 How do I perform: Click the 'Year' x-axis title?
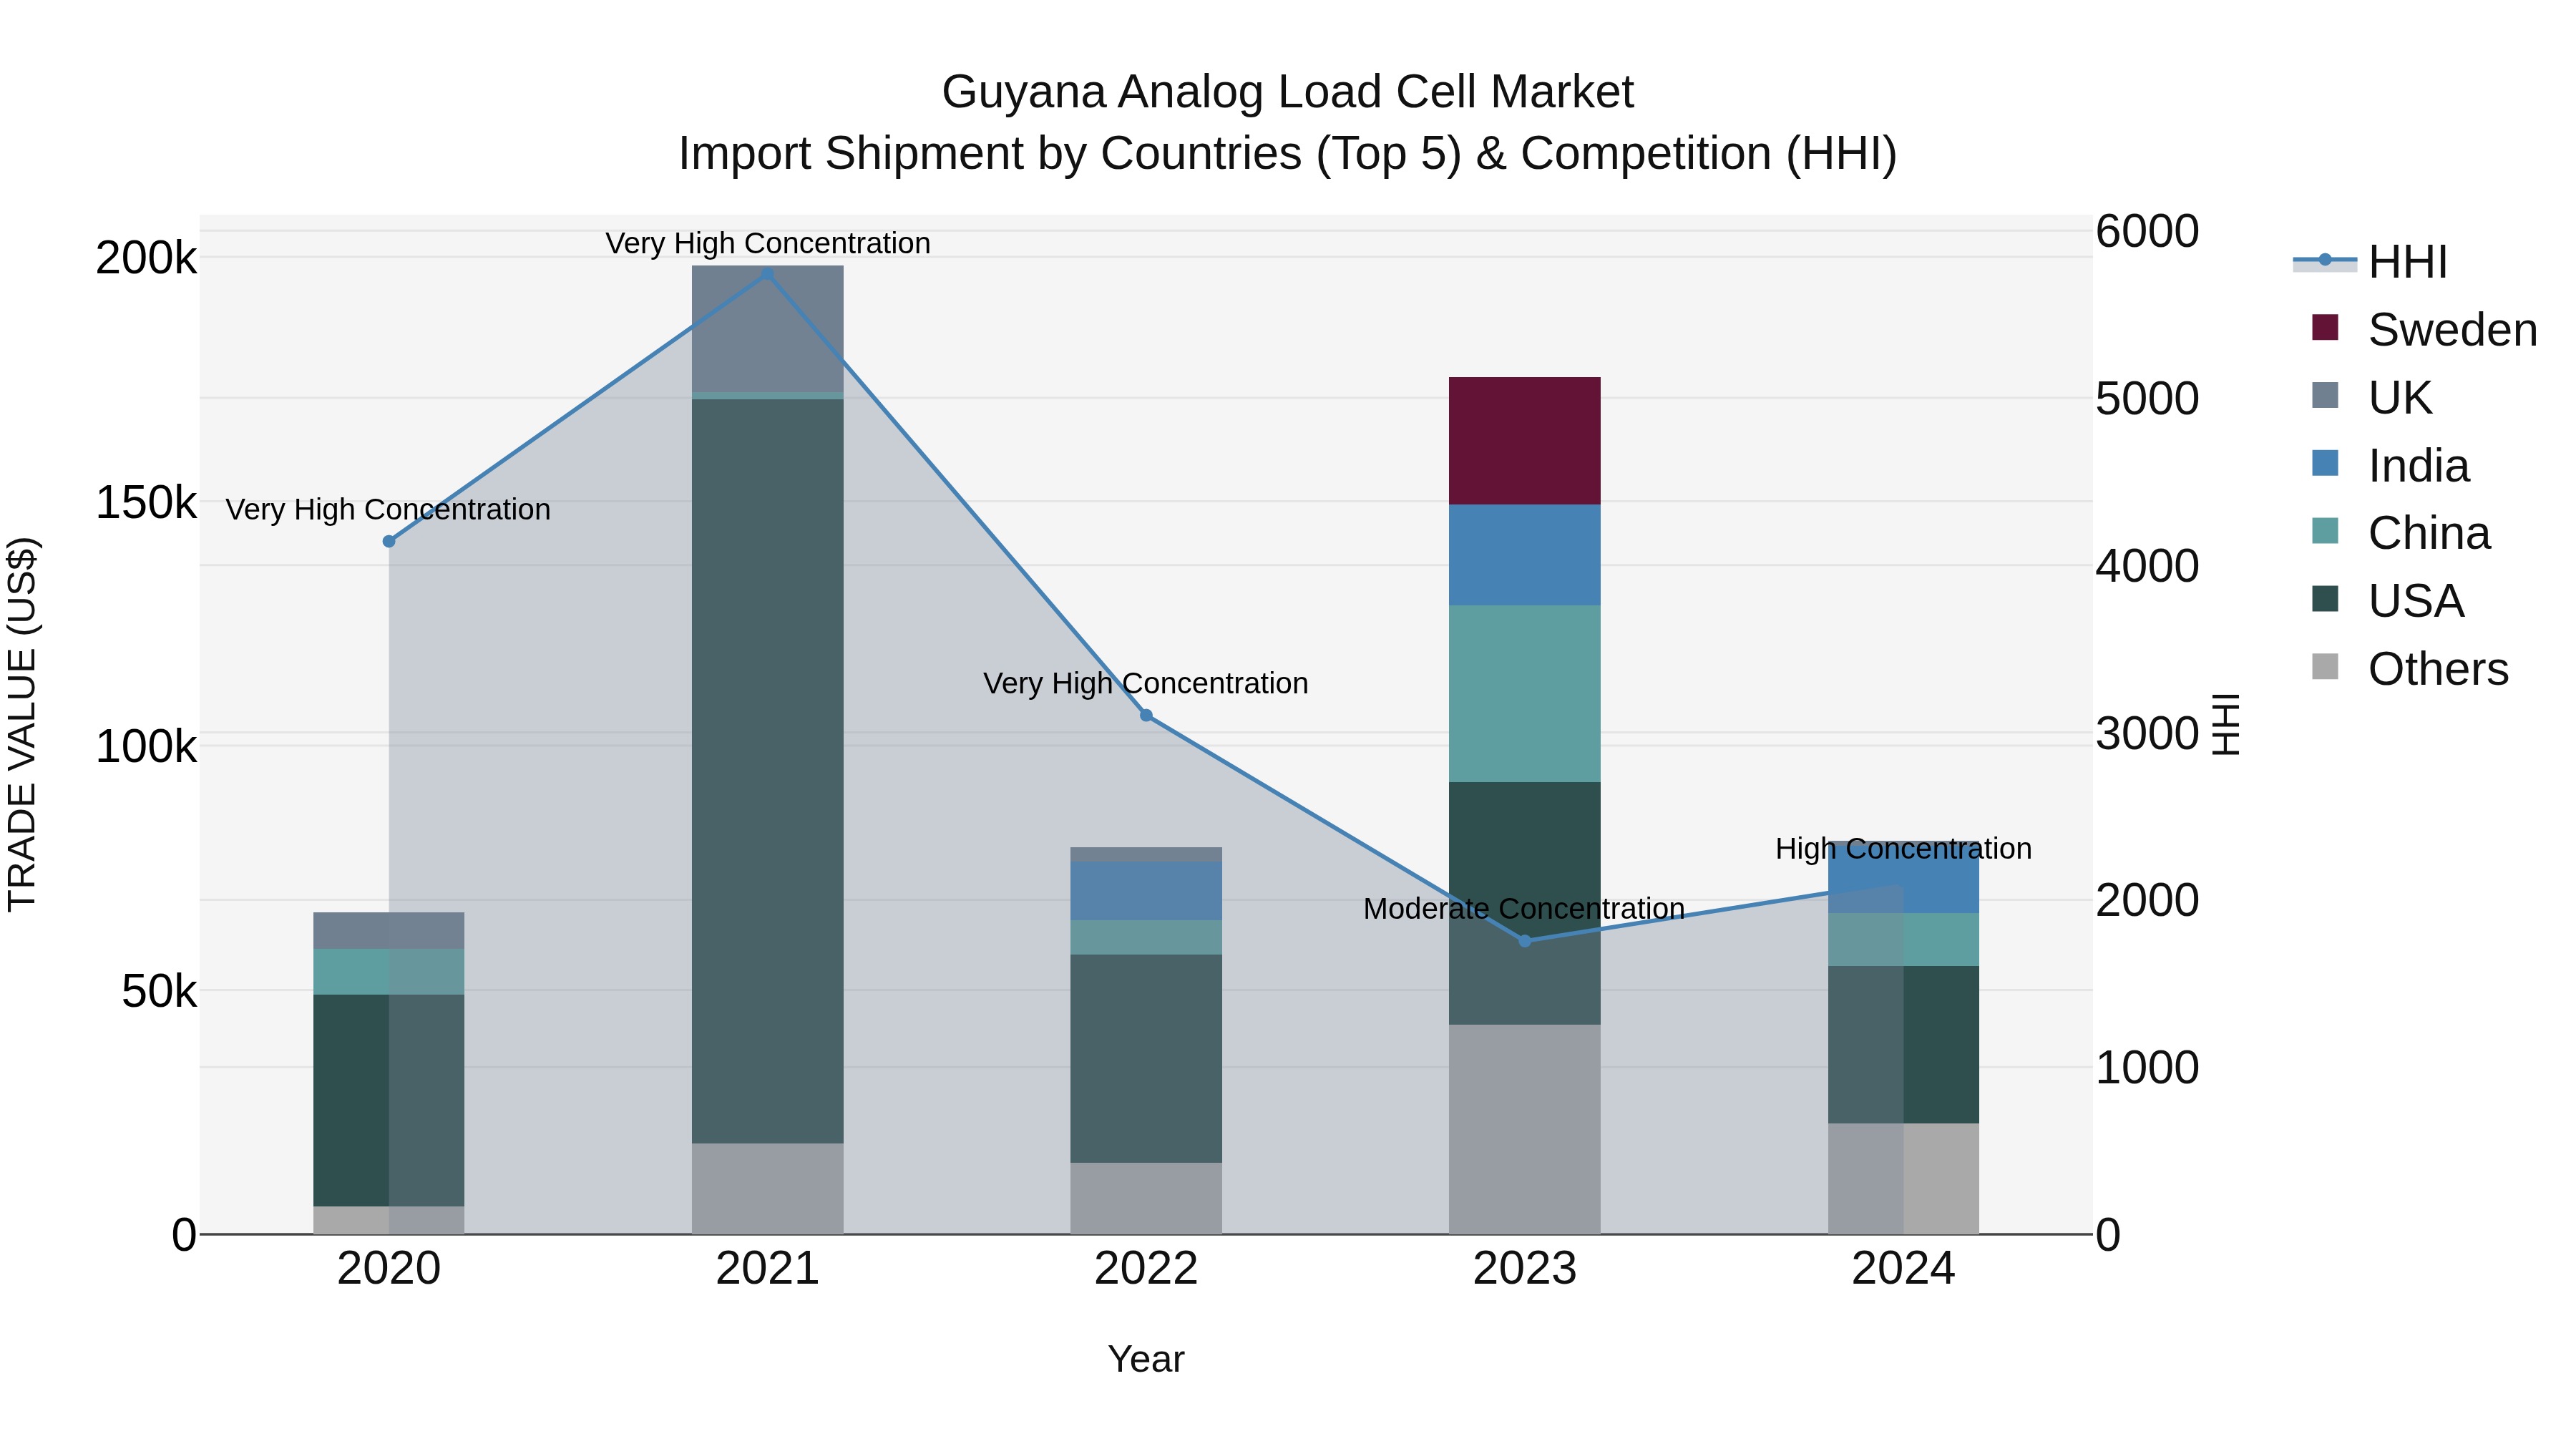click(1146, 1359)
